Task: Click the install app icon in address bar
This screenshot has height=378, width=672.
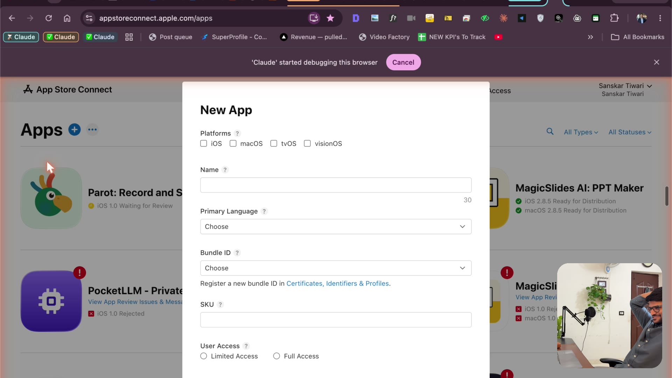Action: click(x=314, y=18)
